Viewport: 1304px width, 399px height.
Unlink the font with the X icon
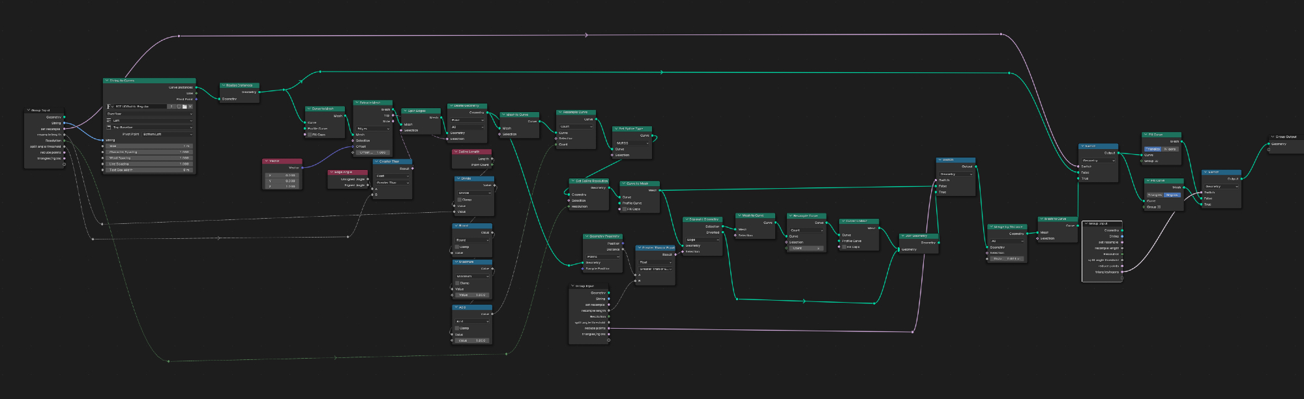click(x=190, y=106)
